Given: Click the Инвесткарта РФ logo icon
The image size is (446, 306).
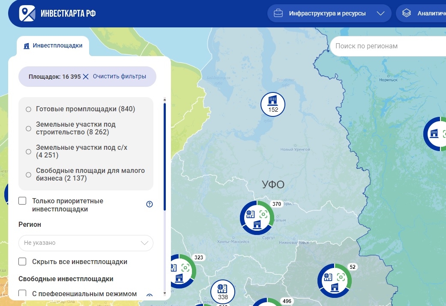Looking at the screenshot, I should pyautogui.click(x=27, y=13).
